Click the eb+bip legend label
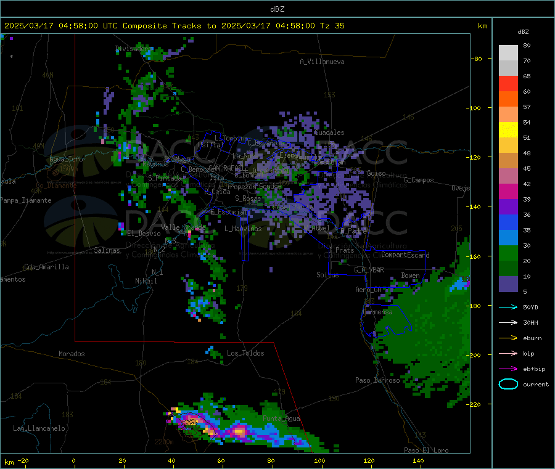 point(534,369)
